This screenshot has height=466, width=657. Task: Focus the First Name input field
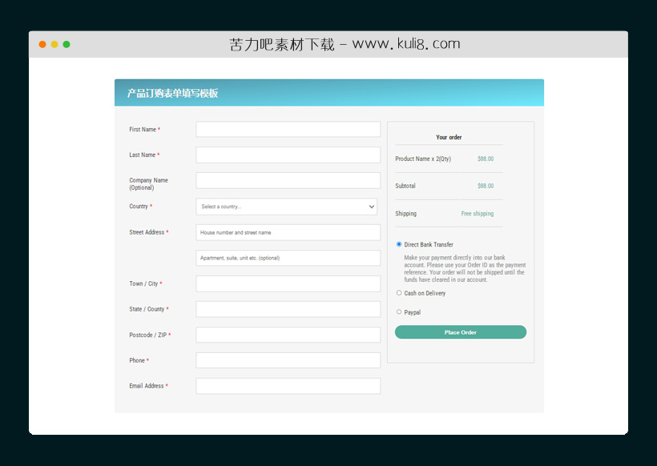(x=288, y=130)
